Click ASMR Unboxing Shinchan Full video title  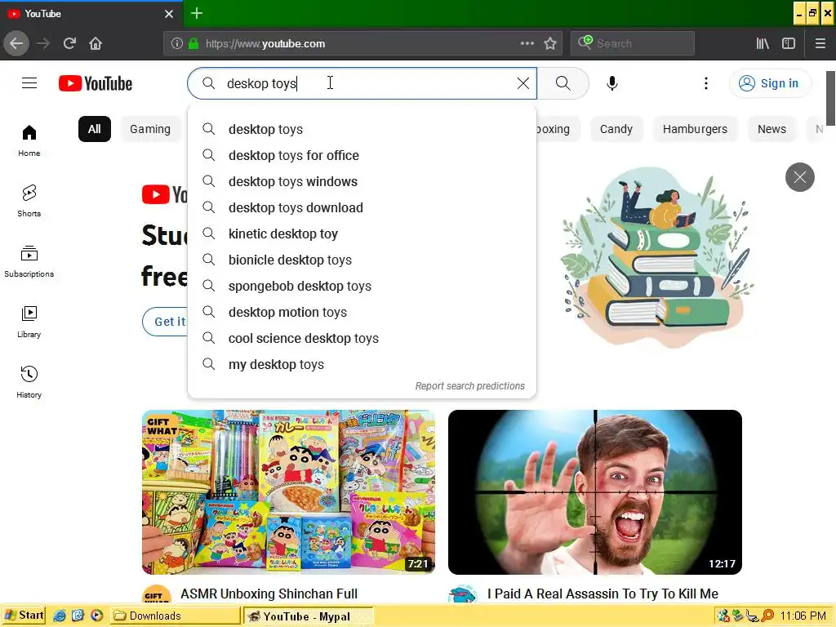pyautogui.click(x=269, y=594)
